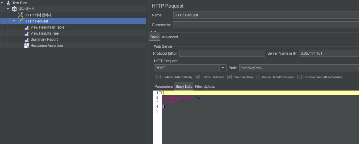359x144 pixels.
Task: Collapse the HTTP Request tree node
Action: 14,21
